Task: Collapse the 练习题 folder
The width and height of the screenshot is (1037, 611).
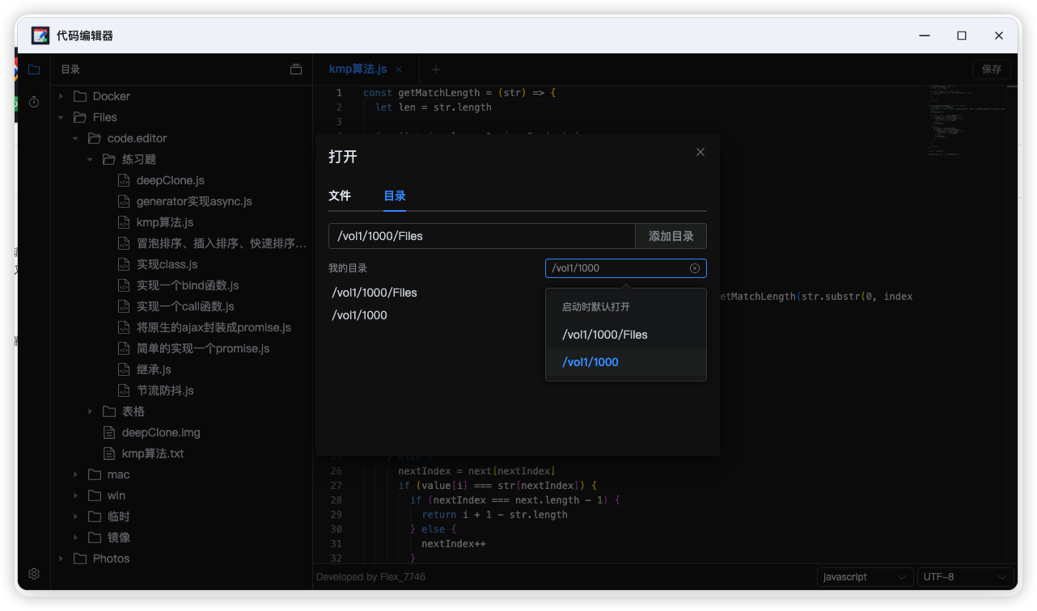Action: (91, 159)
